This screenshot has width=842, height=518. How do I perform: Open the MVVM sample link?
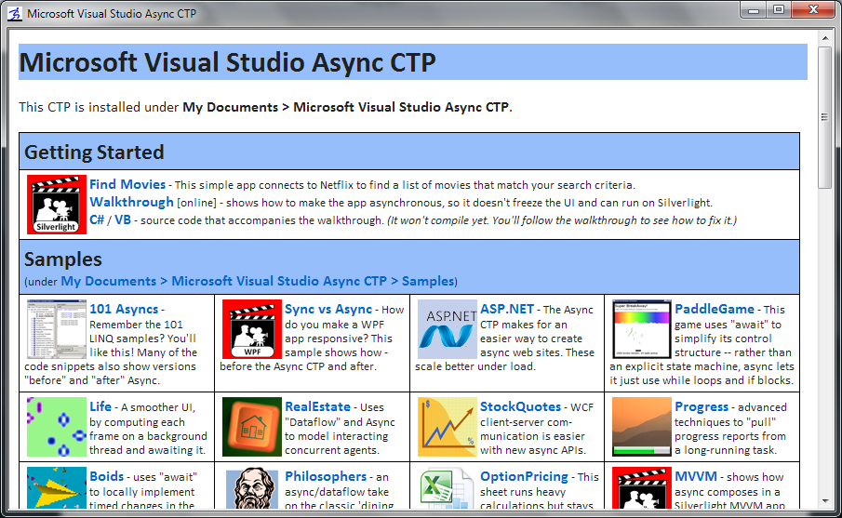point(695,477)
